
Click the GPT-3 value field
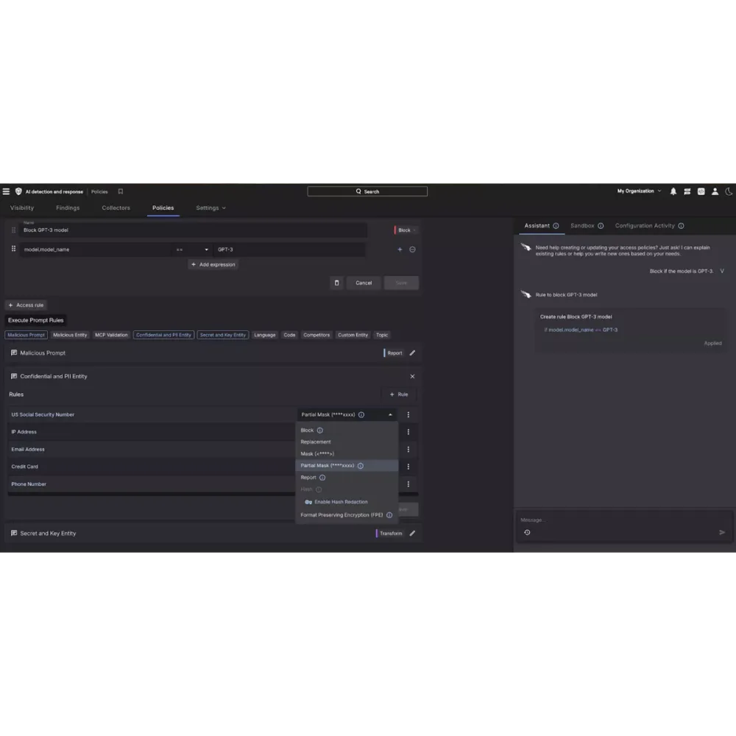(289, 250)
